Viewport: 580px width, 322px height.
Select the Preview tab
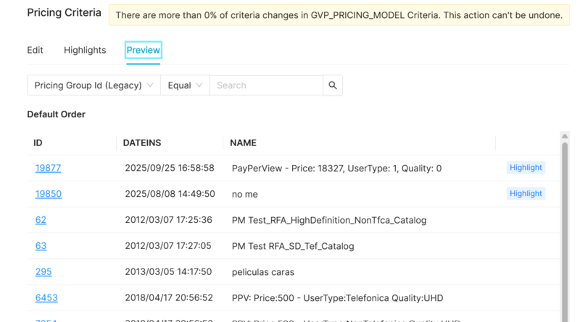(143, 50)
